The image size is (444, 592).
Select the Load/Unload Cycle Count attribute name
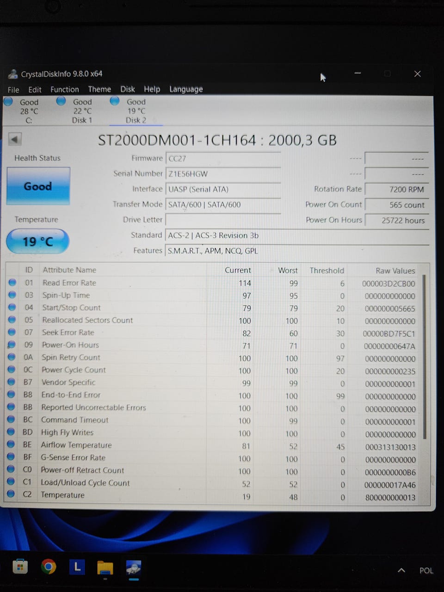(x=85, y=482)
